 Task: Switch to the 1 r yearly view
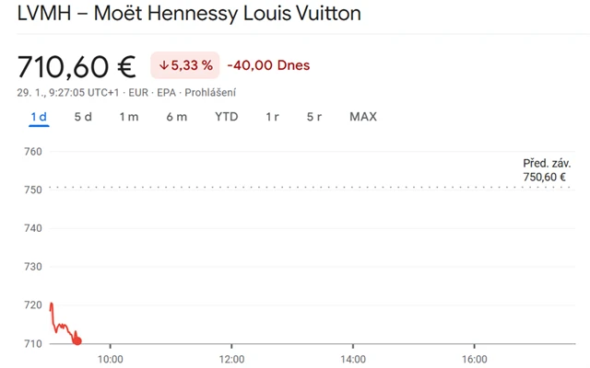[x=272, y=117]
